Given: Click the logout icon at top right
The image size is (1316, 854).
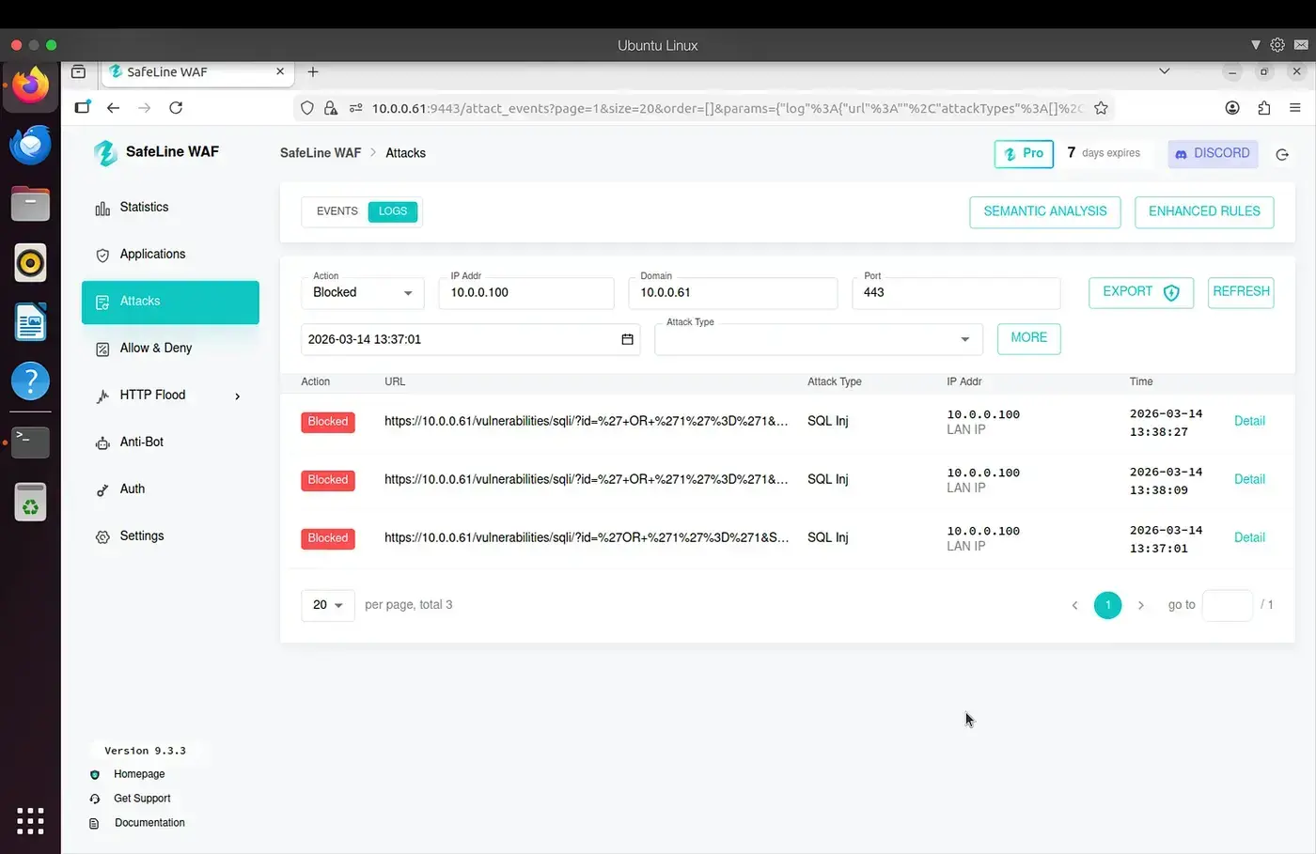Looking at the screenshot, I should pos(1282,154).
